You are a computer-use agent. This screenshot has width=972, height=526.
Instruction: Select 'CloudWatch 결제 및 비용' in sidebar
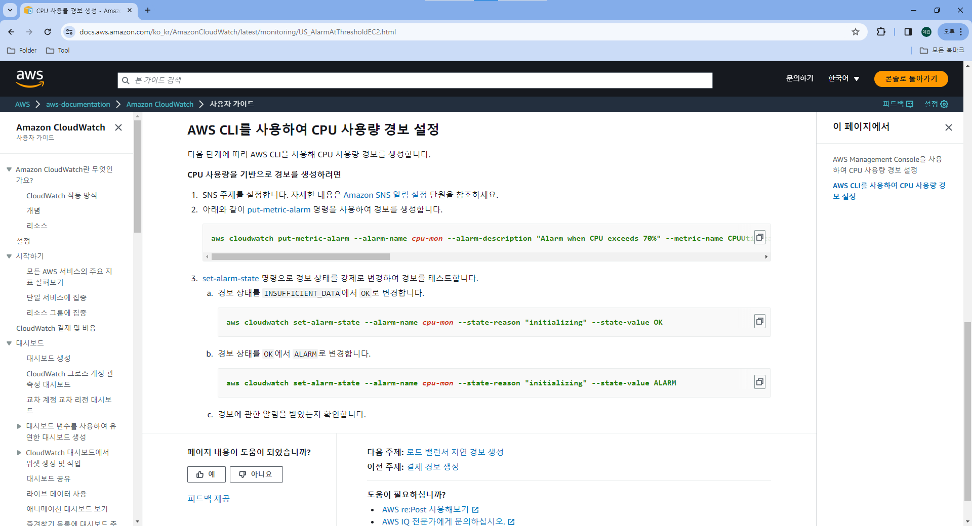coord(56,328)
